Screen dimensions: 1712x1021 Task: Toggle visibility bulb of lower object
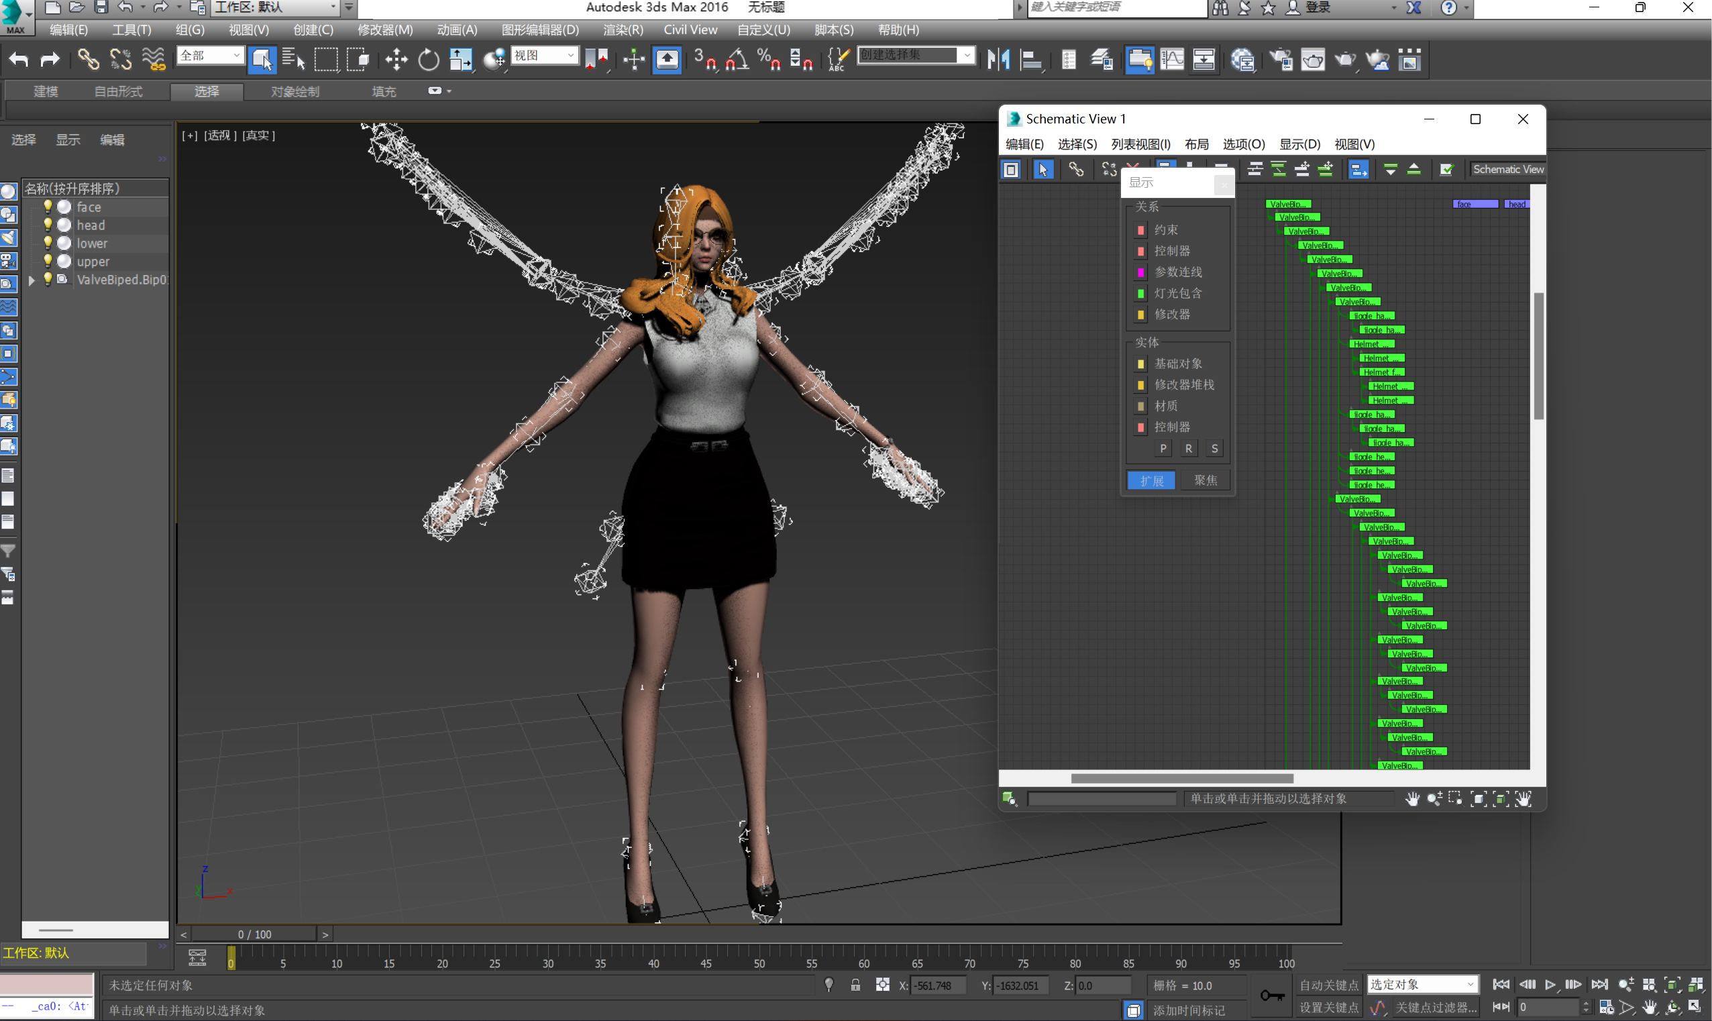click(x=48, y=243)
